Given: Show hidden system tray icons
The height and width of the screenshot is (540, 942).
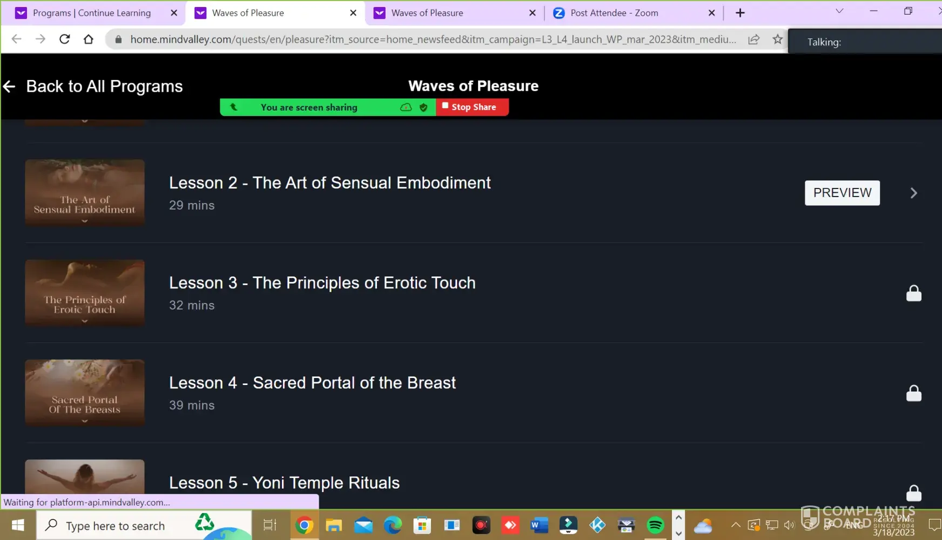Looking at the screenshot, I should pyautogui.click(x=736, y=525).
